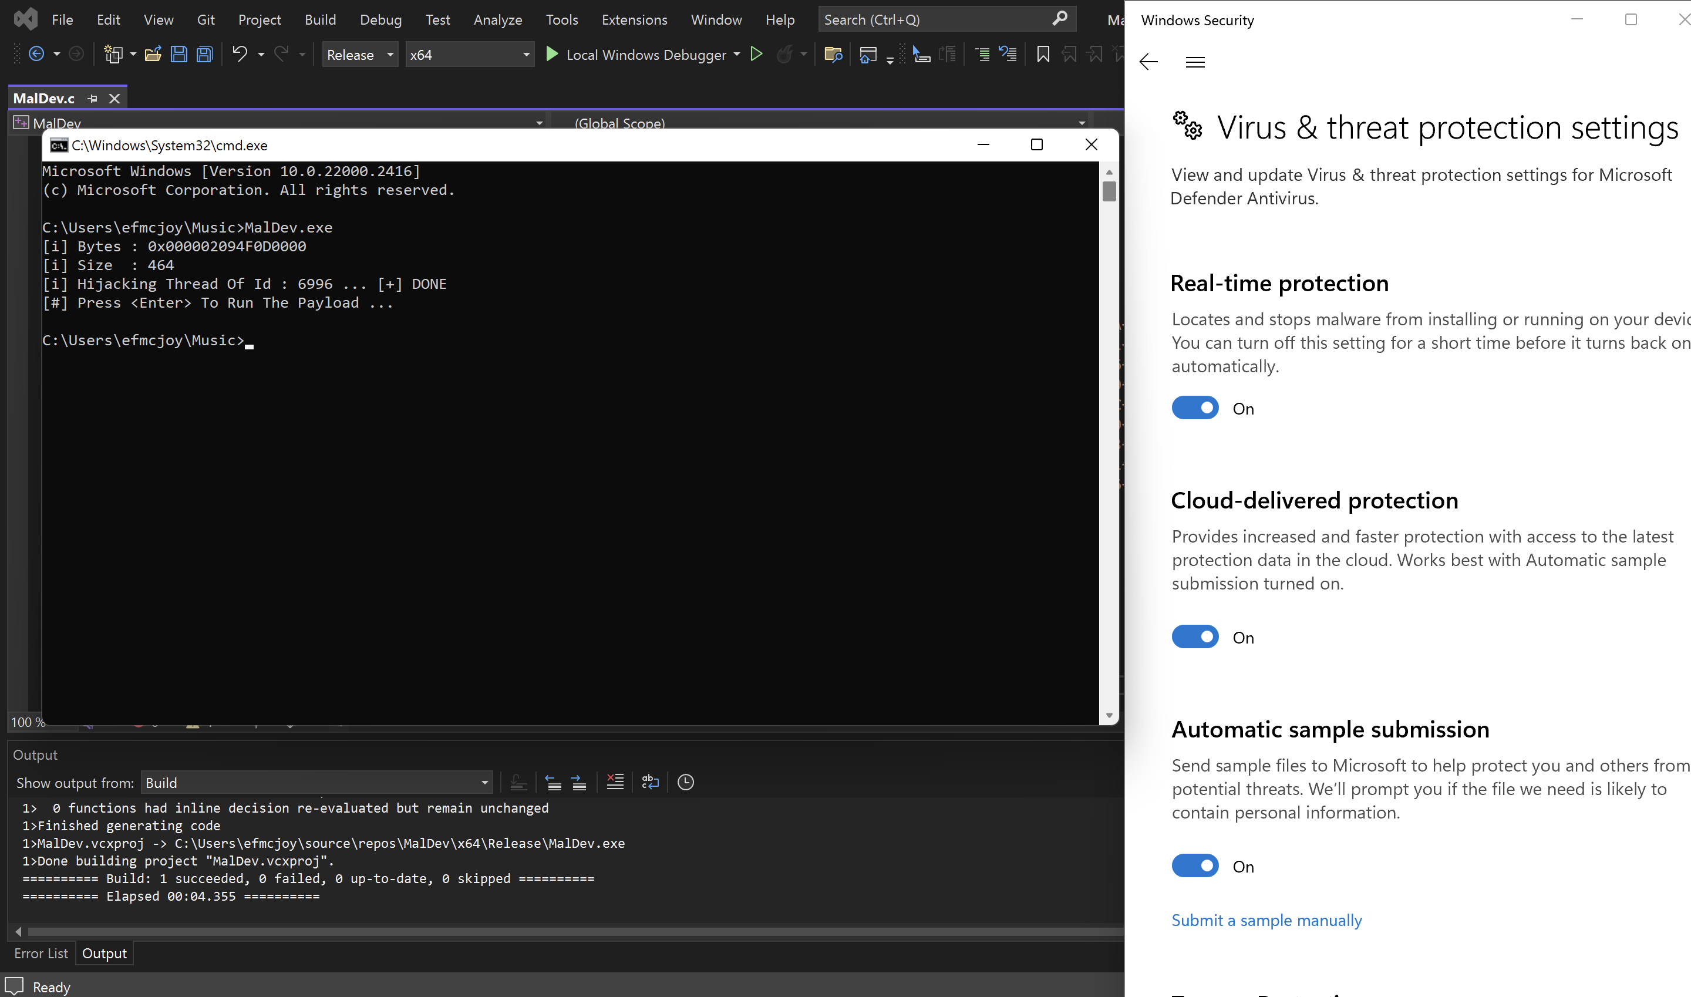Screen dimensions: 1691x997
Task: Start Without Debugging using hollow green arrow
Action: (756, 55)
